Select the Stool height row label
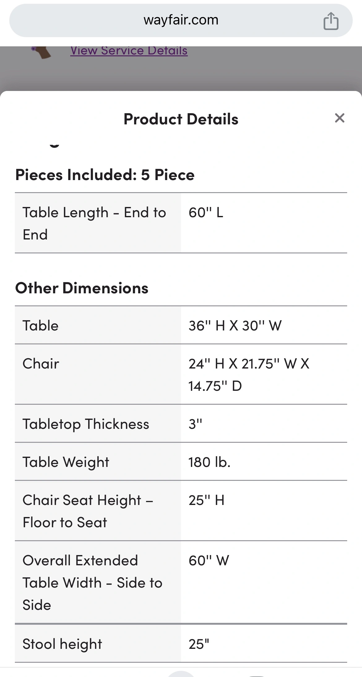 click(x=62, y=644)
